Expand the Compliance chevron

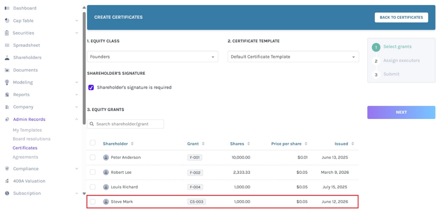(77, 169)
